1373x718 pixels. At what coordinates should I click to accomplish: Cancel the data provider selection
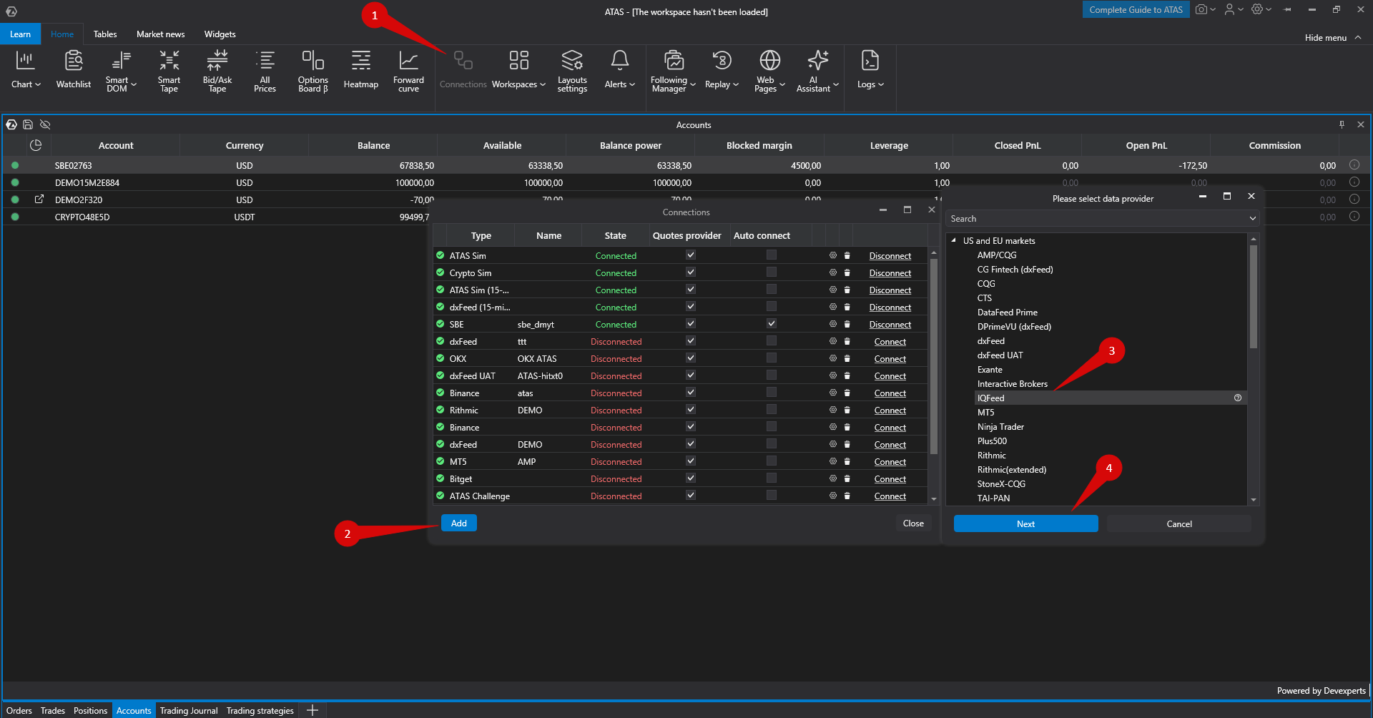click(x=1179, y=523)
